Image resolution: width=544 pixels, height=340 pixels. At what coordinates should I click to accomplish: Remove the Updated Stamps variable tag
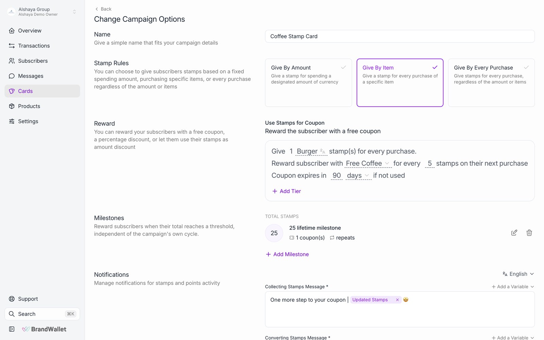(x=397, y=300)
